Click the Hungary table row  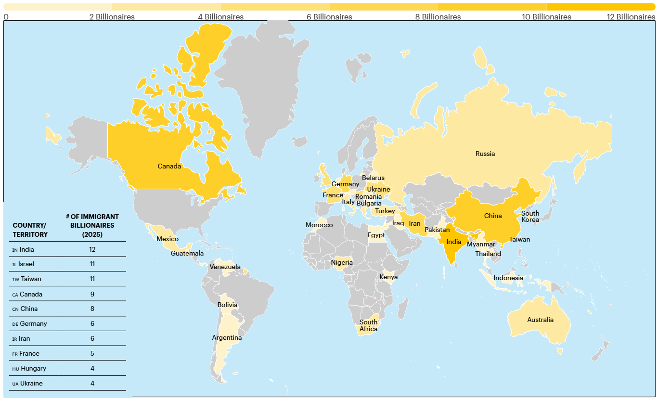click(67, 369)
